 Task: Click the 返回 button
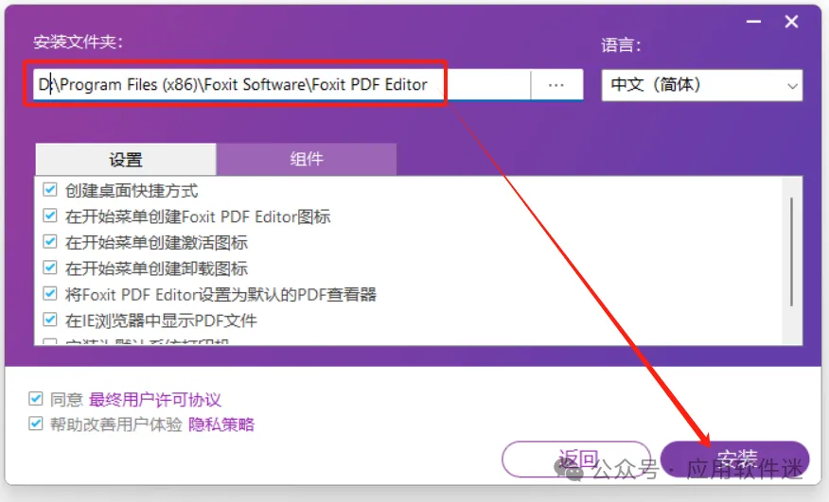click(576, 459)
